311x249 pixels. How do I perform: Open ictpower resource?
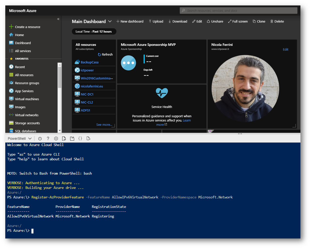[87, 70]
